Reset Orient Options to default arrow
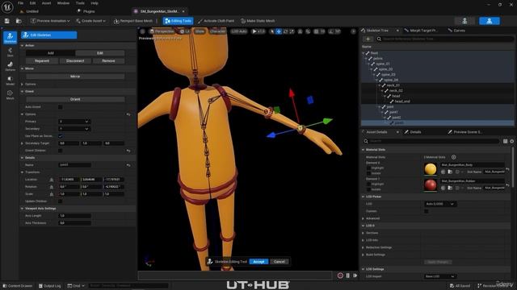 tap(128, 114)
